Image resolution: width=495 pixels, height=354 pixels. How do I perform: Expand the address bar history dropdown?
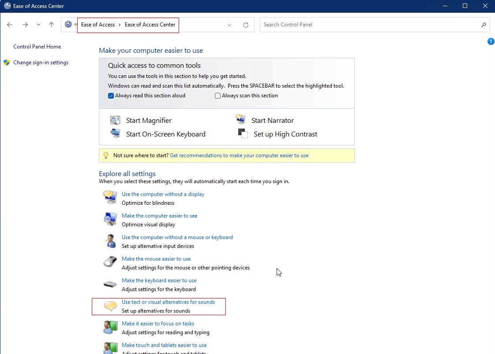[229, 25]
